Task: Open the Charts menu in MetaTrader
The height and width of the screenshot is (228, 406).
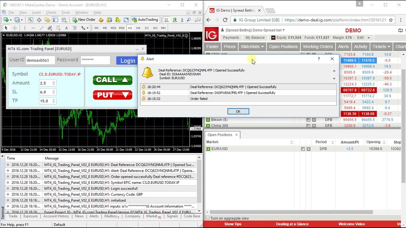Action: [x=51, y=12]
